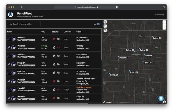Screen dimensions: 173x112
Task: Zoom in on the map with plus button
Action: [x=164, y=22]
